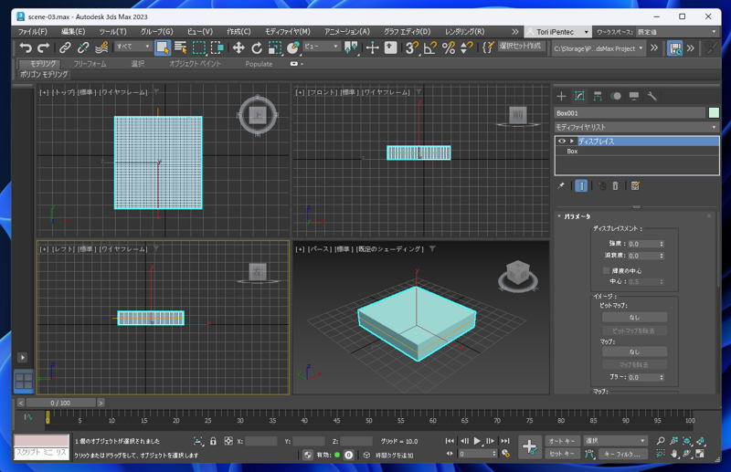
Task: Toggle Show End Result in modifier stack
Action: (581, 185)
